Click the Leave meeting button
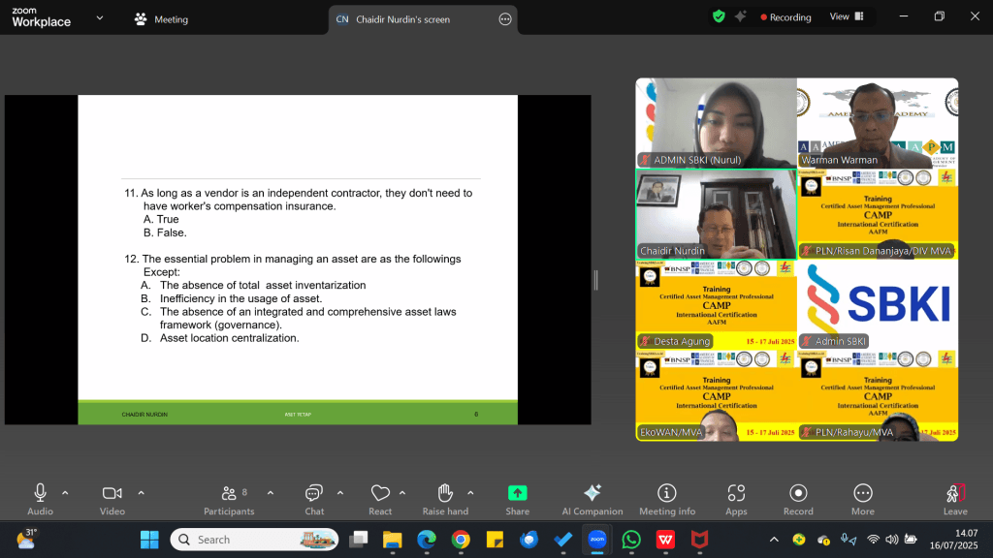This screenshot has height=558, width=993. coord(955,499)
